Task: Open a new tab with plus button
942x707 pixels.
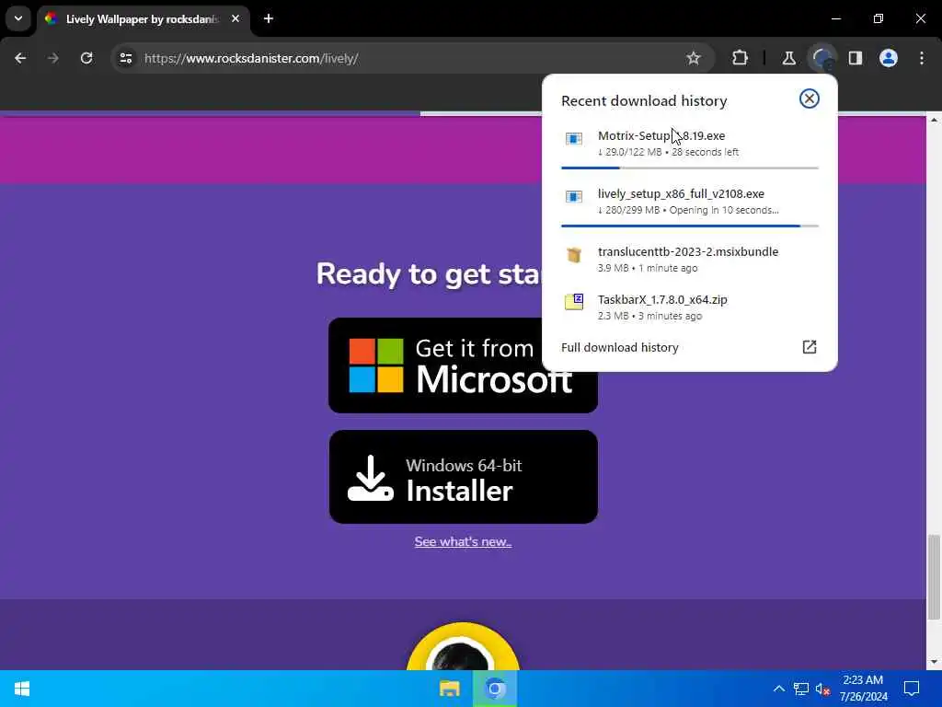Action: tap(269, 18)
